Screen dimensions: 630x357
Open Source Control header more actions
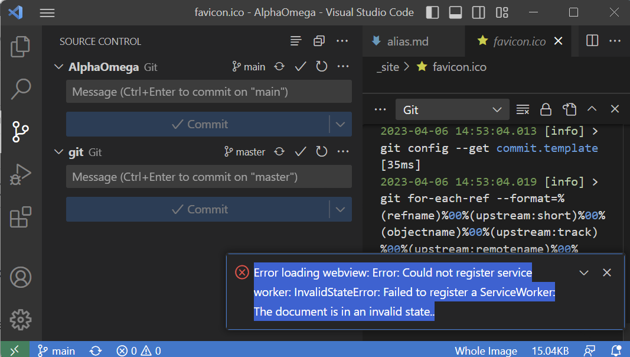coord(342,41)
